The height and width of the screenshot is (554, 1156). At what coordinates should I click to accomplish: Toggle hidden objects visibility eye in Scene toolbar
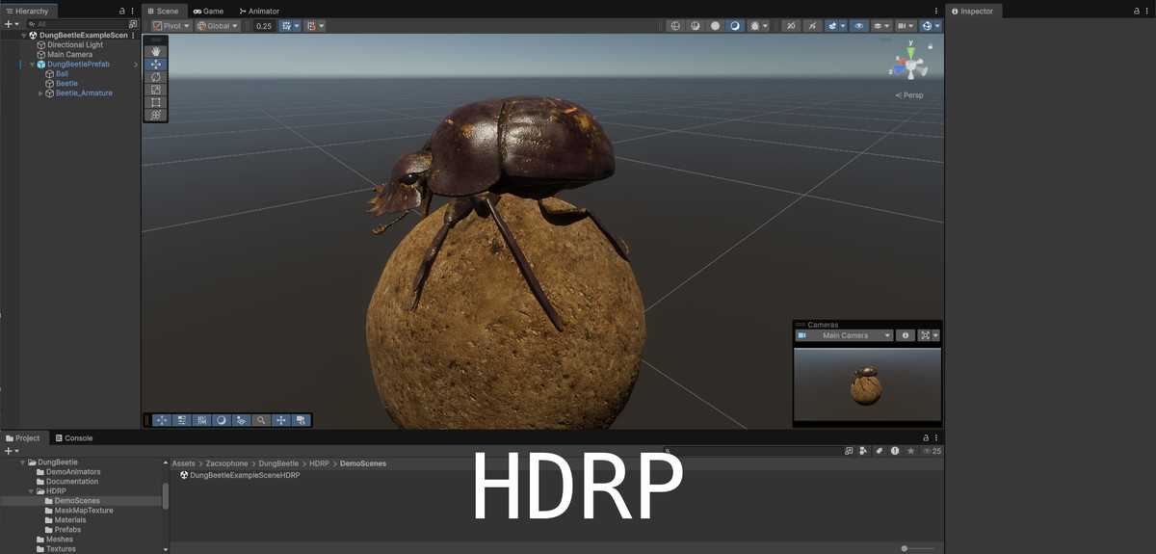tap(859, 26)
